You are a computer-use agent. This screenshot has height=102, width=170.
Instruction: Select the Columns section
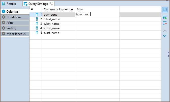[15, 12]
